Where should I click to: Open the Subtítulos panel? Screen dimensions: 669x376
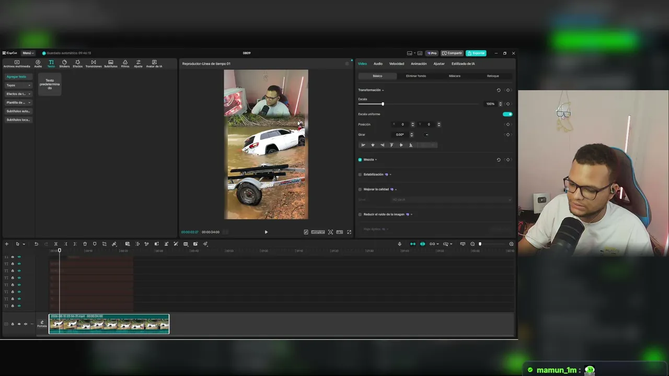pyautogui.click(x=111, y=64)
